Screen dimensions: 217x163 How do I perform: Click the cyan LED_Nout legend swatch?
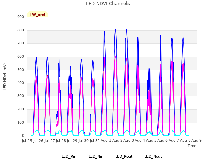[x=140, y=157]
